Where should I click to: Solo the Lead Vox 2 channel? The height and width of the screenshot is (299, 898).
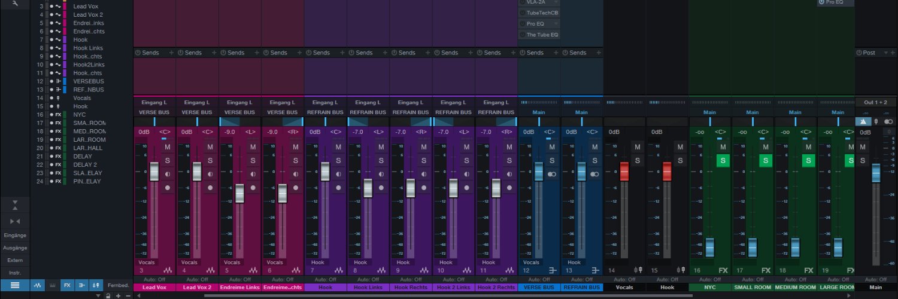coord(210,160)
